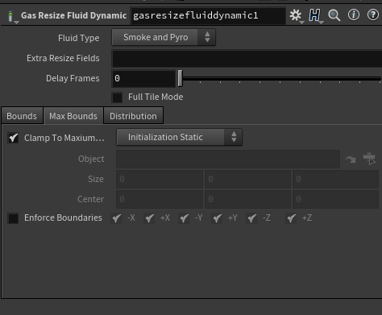Click the Delay Frames label

[73, 78]
